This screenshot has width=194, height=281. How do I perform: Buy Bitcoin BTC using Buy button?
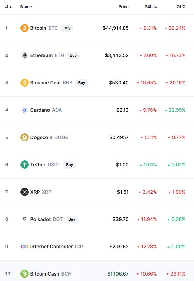(x=67, y=28)
